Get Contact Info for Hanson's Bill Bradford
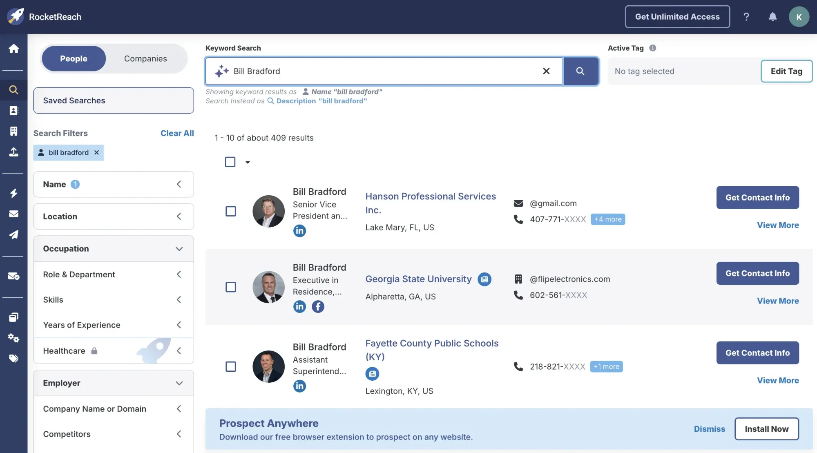The height and width of the screenshot is (453, 817). (x=757, y=198)
